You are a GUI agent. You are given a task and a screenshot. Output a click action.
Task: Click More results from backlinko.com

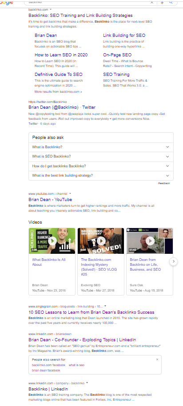click(x=58, y=92)
